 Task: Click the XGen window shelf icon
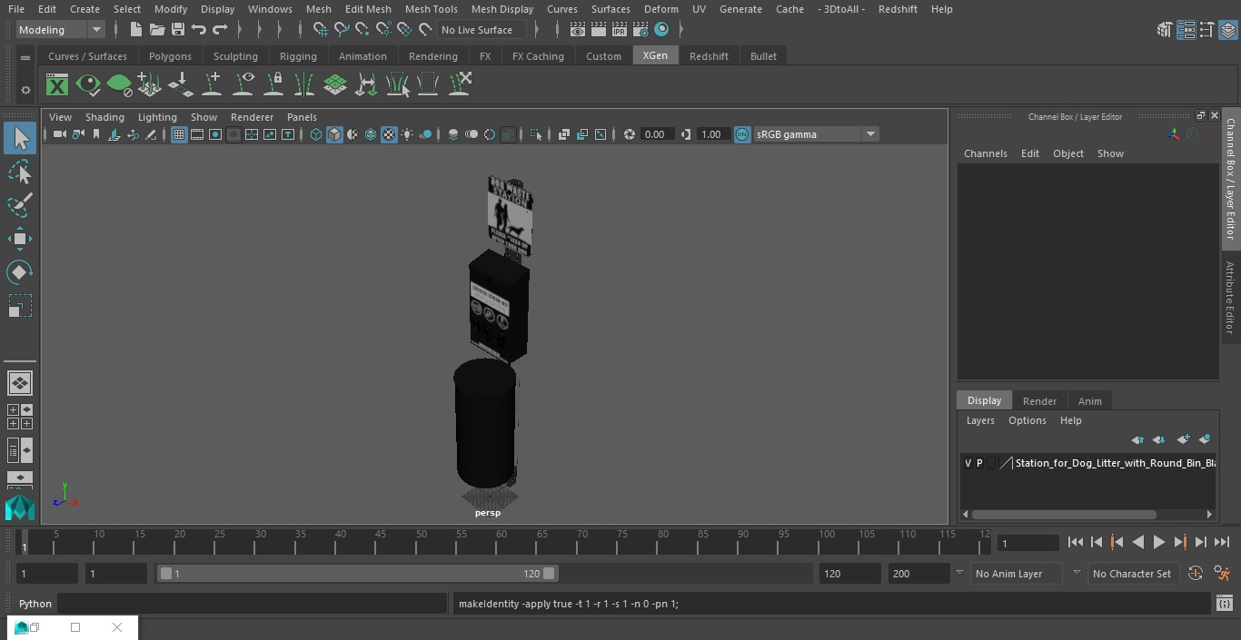(57, 85)
